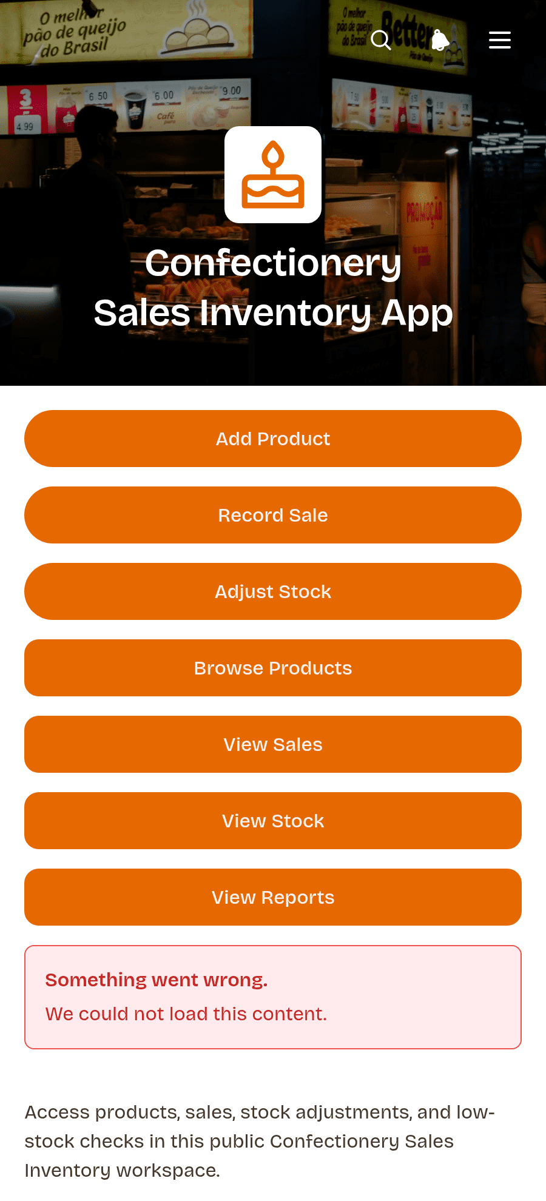Screen dimensions: 546x1201
Task: Click the 'We could not load this content.' message
Action: click(186, 1014)
